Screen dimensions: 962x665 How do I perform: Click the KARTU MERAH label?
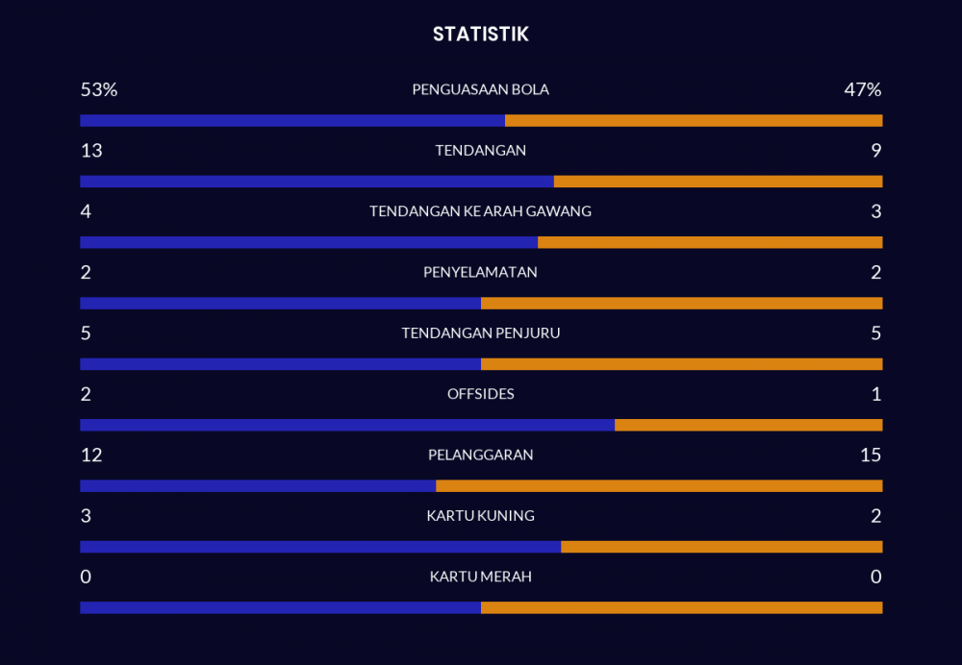pyautogui.click(x=480, y=577)
